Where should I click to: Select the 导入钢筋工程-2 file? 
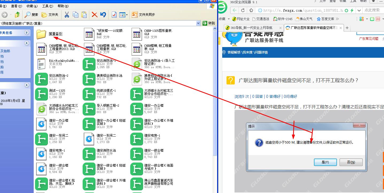coord(102,109)
